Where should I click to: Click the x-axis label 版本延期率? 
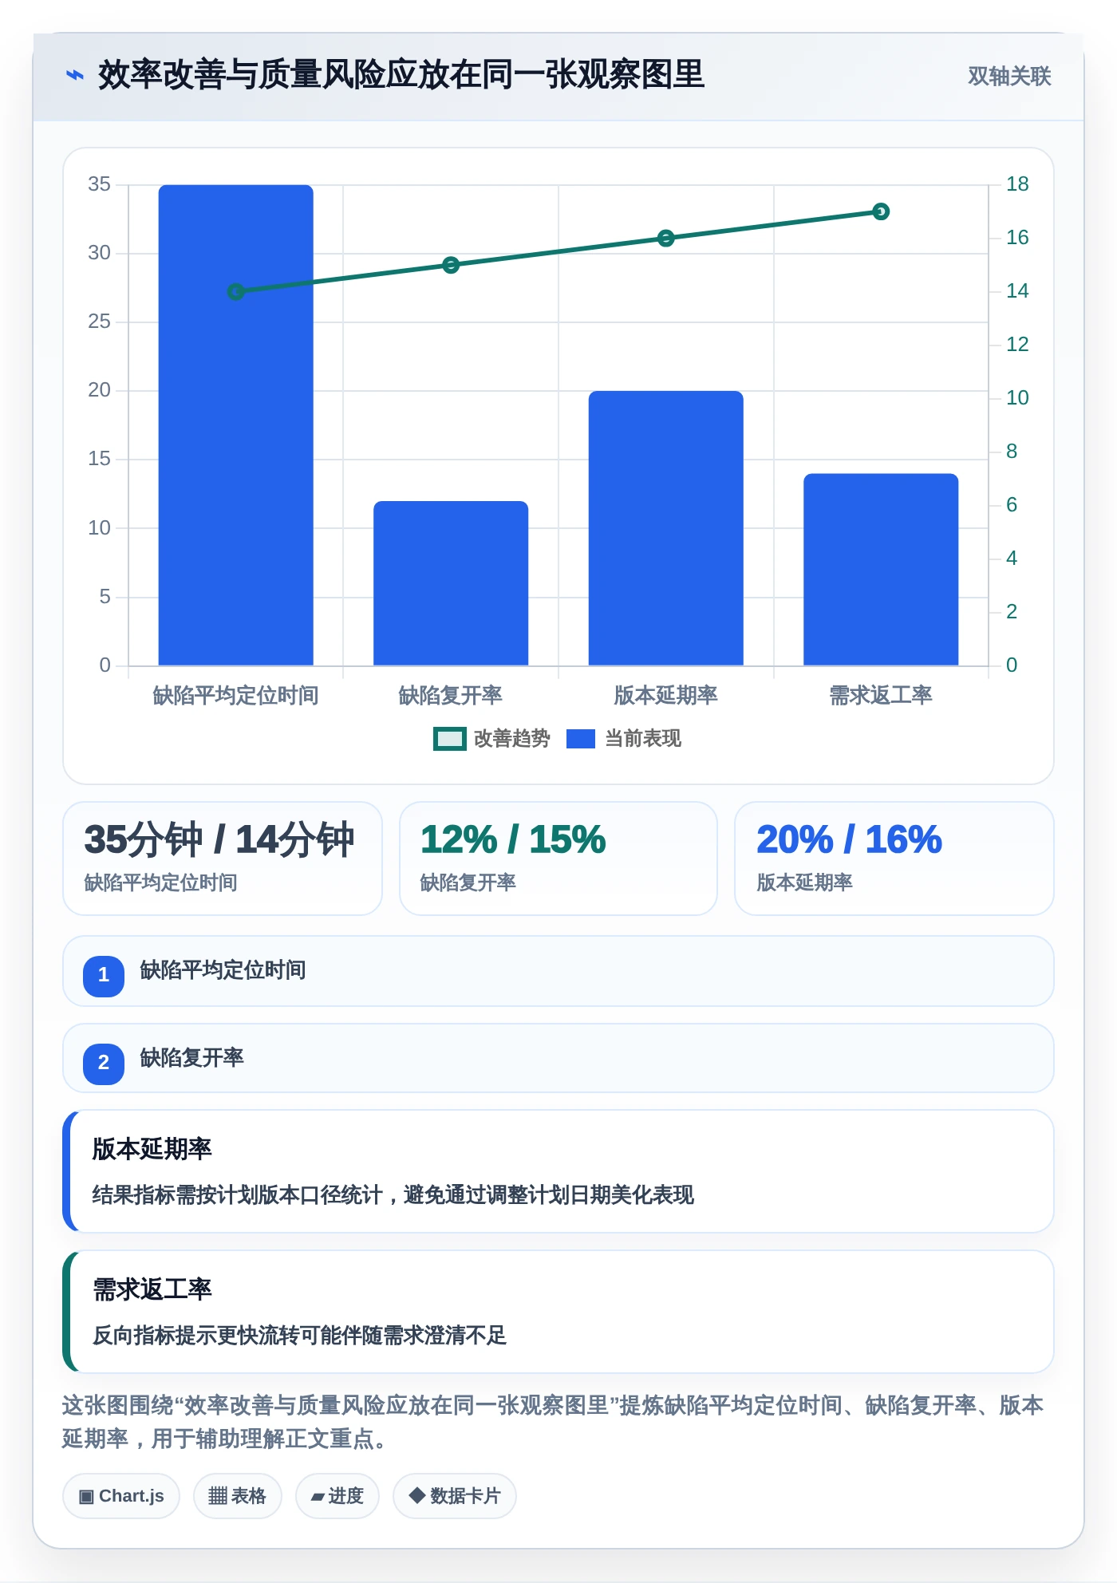point(666,696)
